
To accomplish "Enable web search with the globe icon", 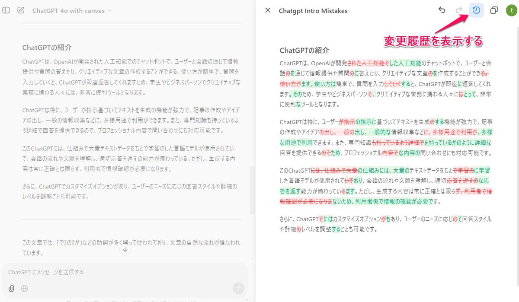I will click(x=25, y=288).
